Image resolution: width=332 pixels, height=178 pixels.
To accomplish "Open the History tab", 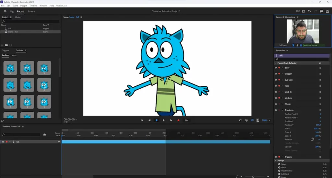I will 18,17.
